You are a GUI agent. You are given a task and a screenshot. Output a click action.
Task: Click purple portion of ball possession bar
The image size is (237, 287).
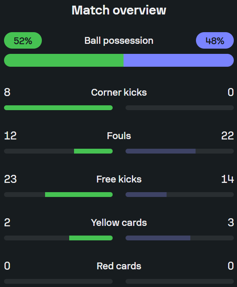179,60
